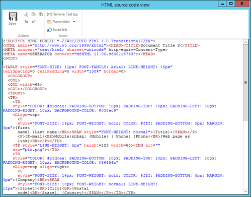The height and width of the screenshot is (197, 251).
Task: Click the <!DOCTYPE HTML PUBLIC line
Action: [79, 41]
